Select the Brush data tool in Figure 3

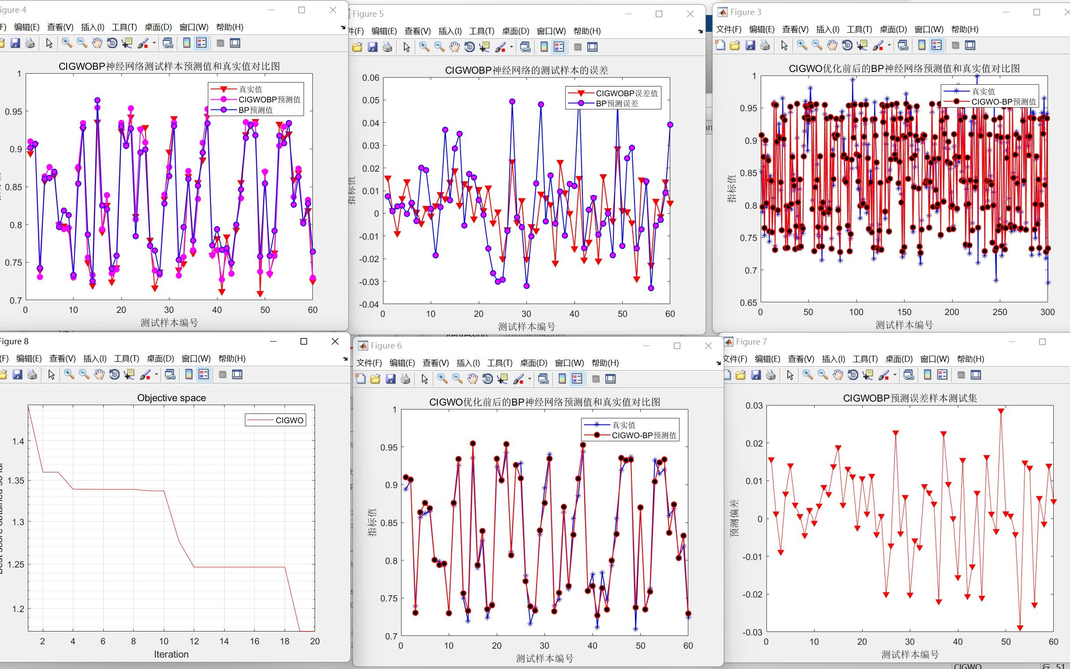(x=878, y=45)
